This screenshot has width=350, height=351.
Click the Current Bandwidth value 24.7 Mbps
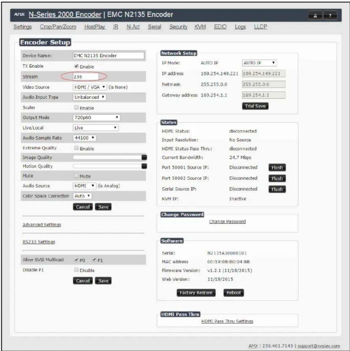pyautogui.click(x=240, y=157)
